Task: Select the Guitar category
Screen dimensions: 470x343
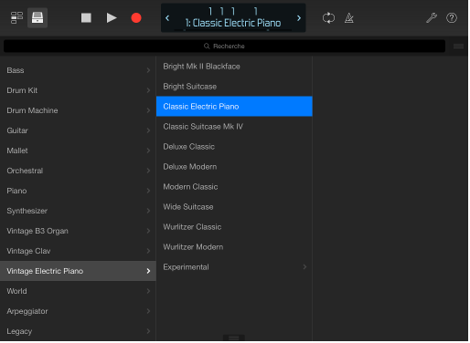Action: pyautogui.click(x=78, y=130)
